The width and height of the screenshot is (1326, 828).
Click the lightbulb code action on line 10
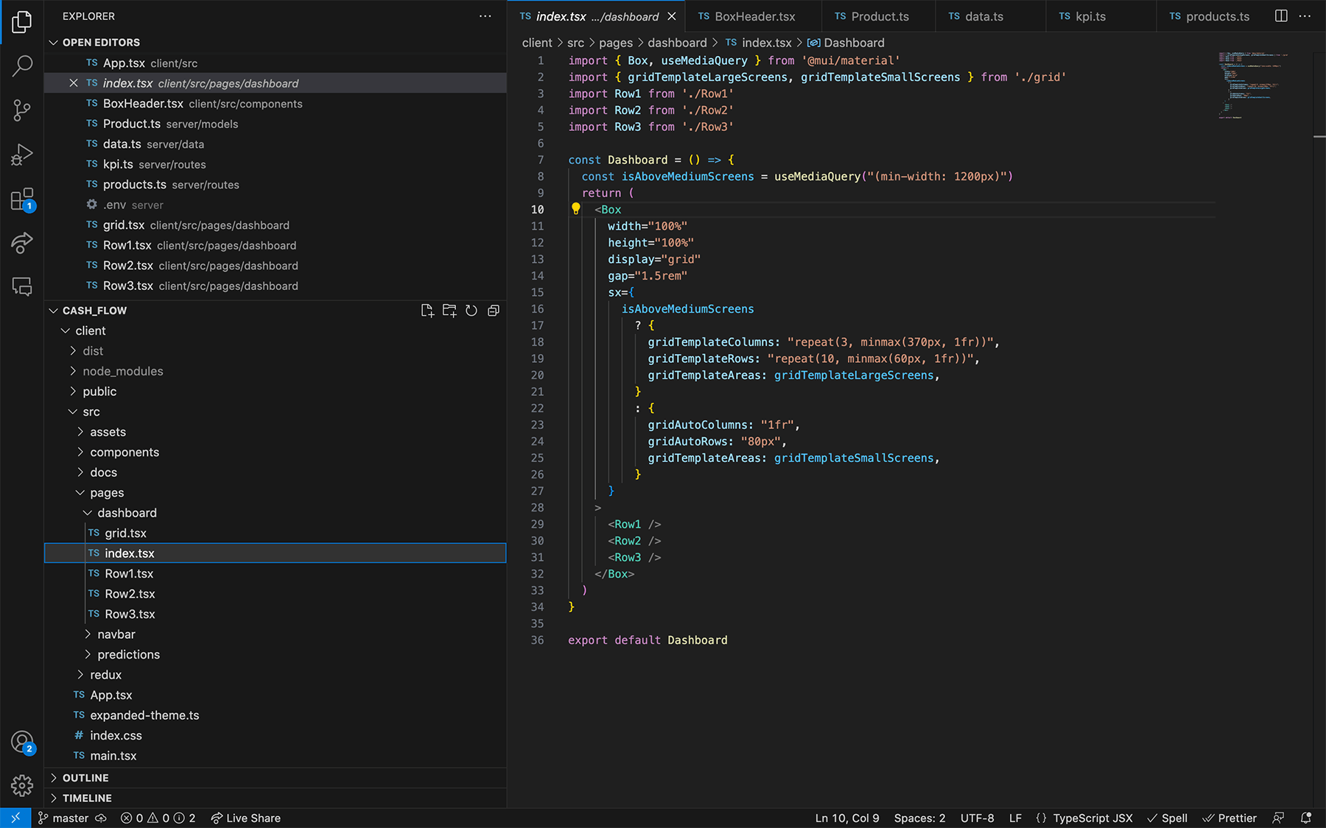point(576,209)
